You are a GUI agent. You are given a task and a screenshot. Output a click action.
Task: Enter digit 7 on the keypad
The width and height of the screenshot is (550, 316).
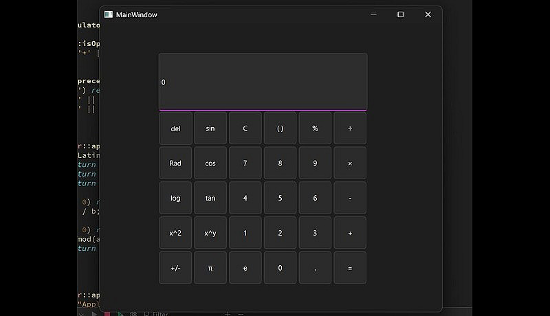point(245,163)
